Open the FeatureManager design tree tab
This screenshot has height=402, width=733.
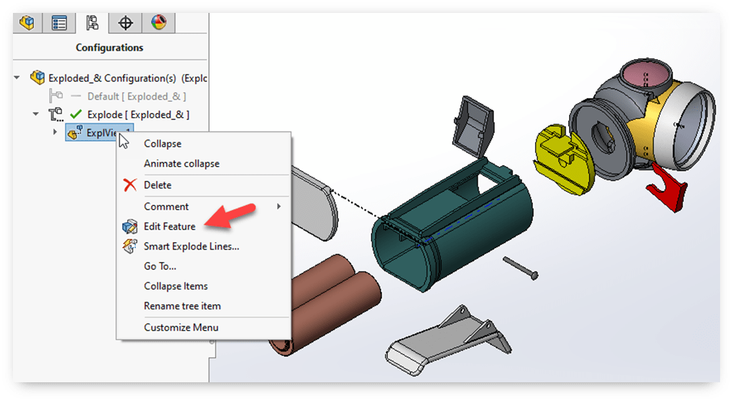pos(27,22)
